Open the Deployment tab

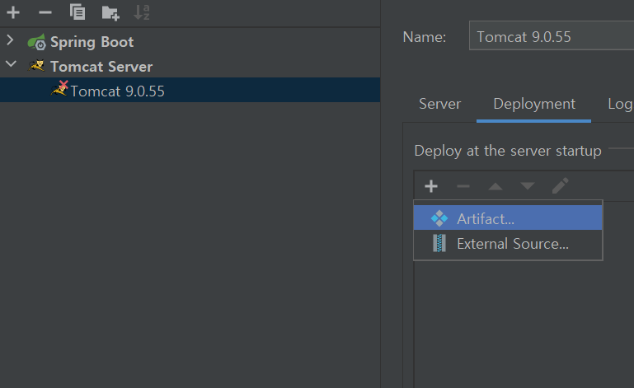[533, 104]
